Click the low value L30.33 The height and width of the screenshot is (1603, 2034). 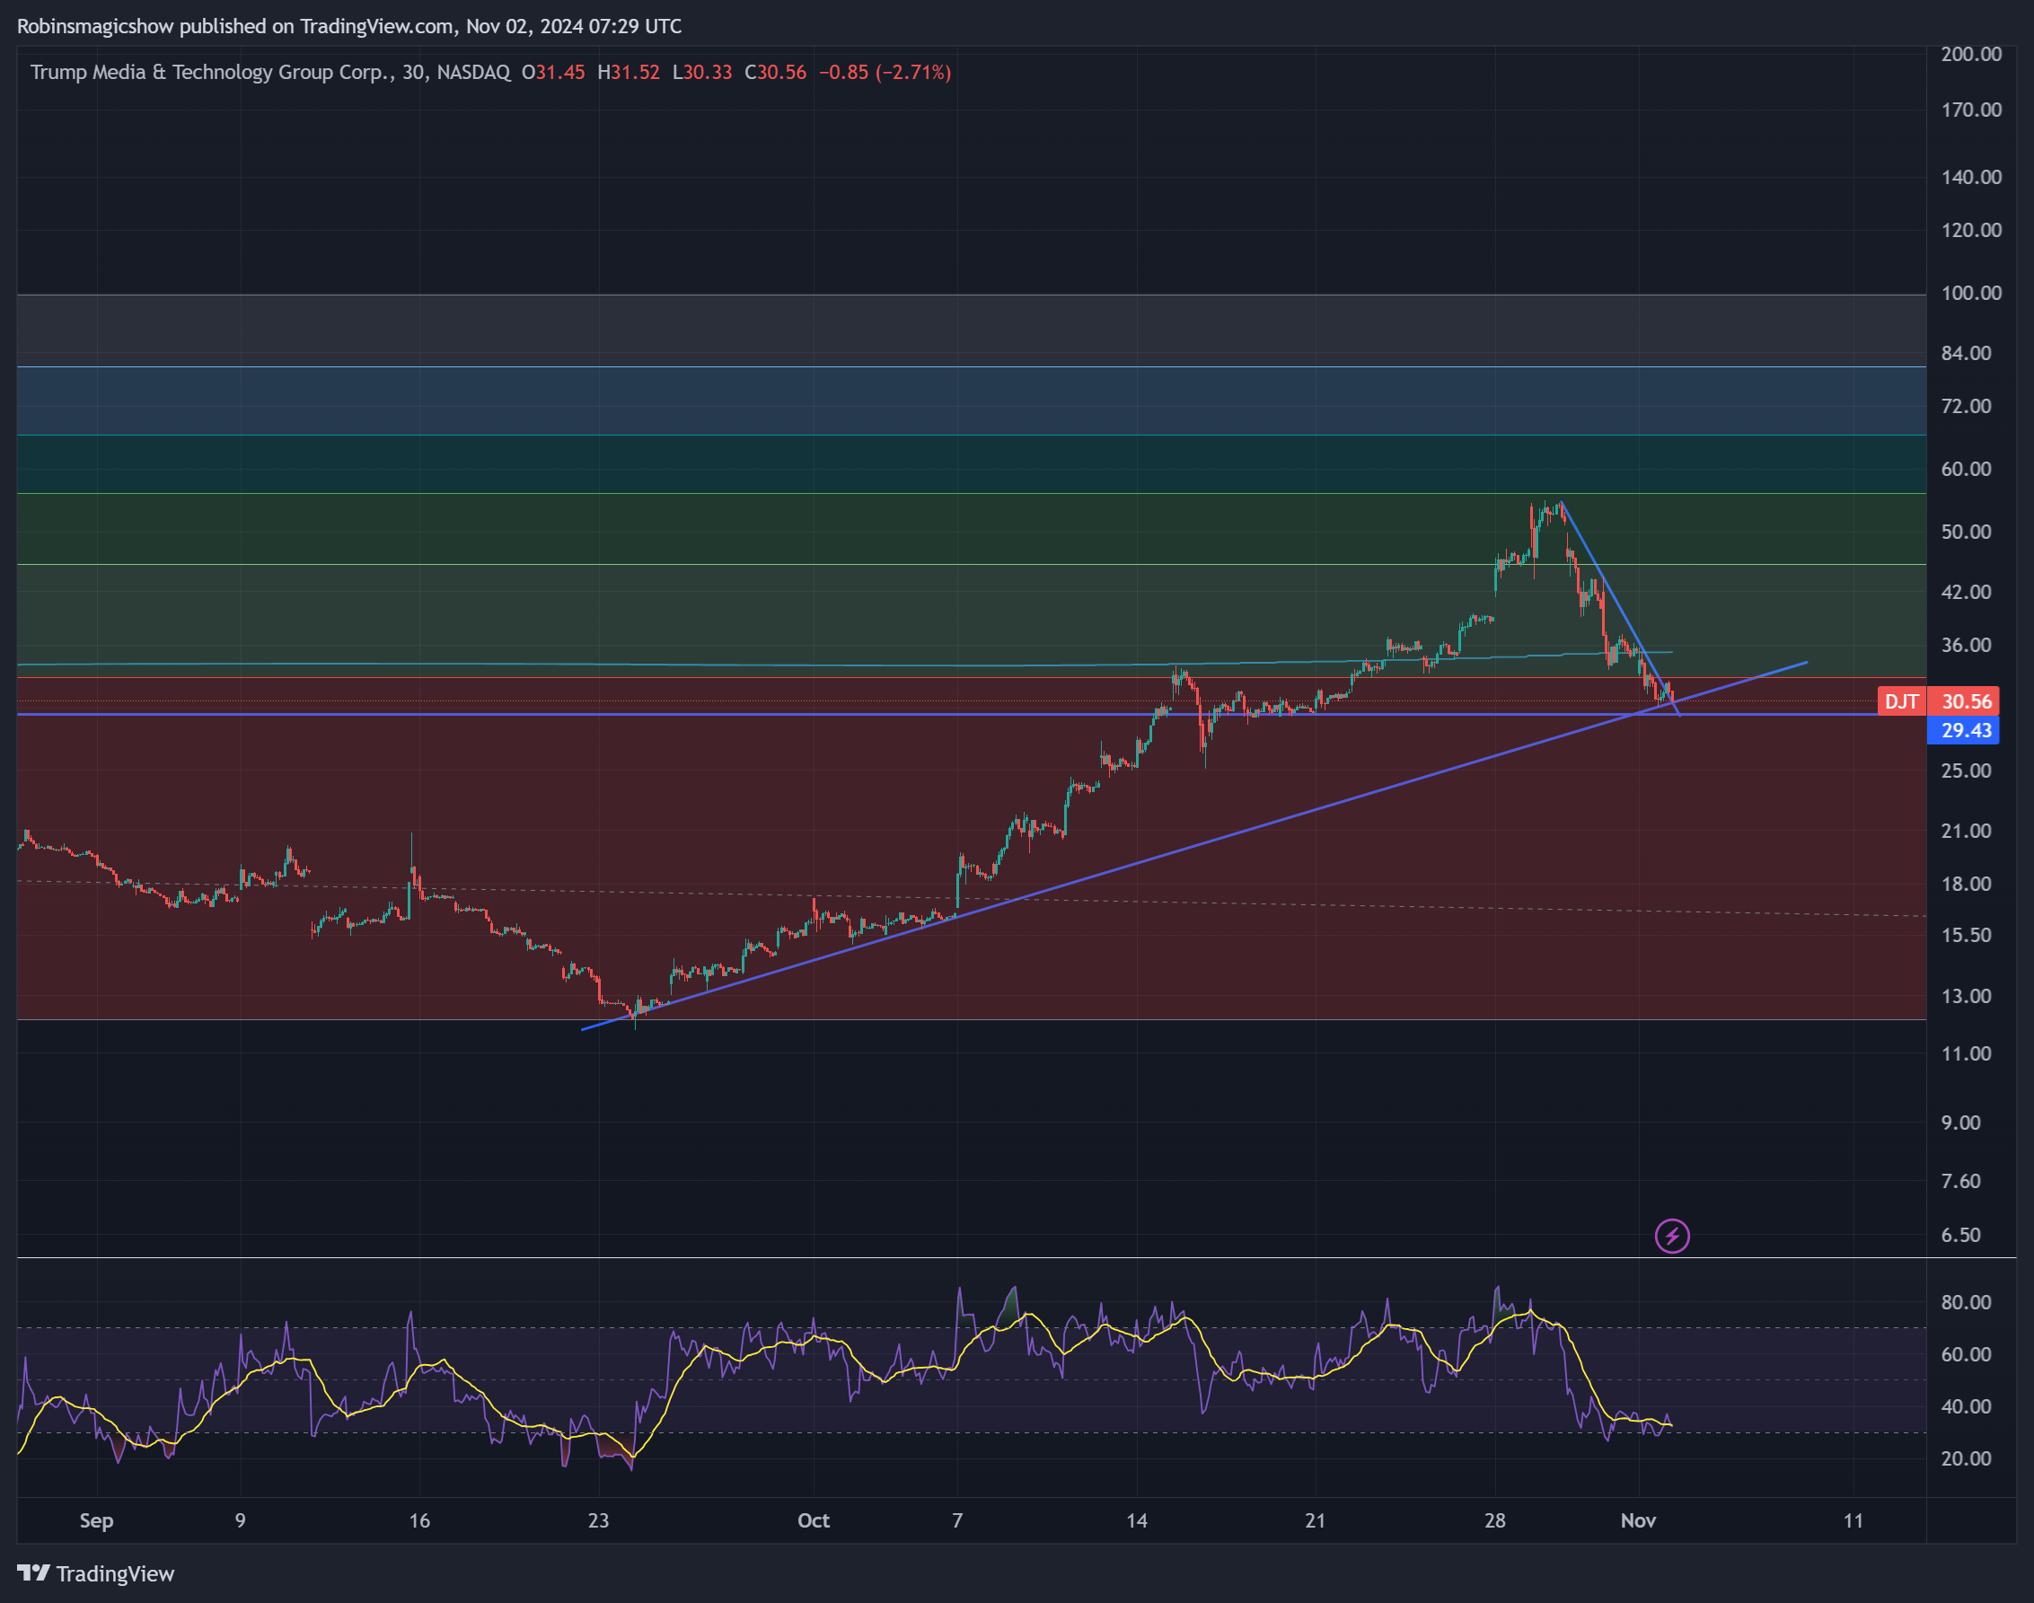click(x=702, y=72)
